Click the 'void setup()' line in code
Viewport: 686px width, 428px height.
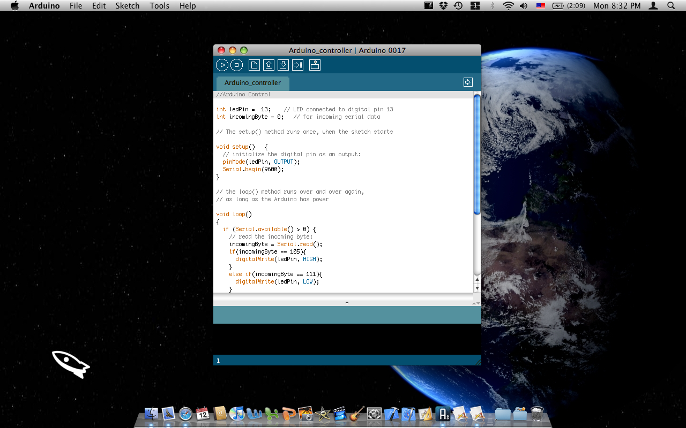click(x=242, y=147)
